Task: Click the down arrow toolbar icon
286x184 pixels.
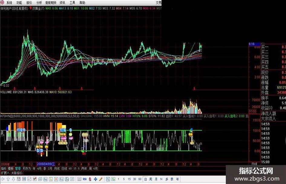Action: (x=14, y=179)
